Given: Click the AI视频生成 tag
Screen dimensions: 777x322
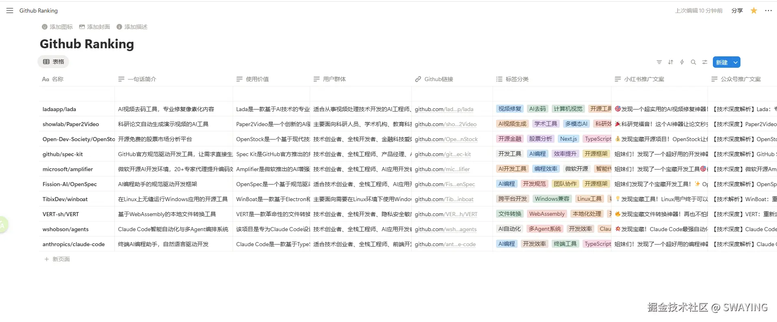Looking at the screenshot, I should pos(512,124).
